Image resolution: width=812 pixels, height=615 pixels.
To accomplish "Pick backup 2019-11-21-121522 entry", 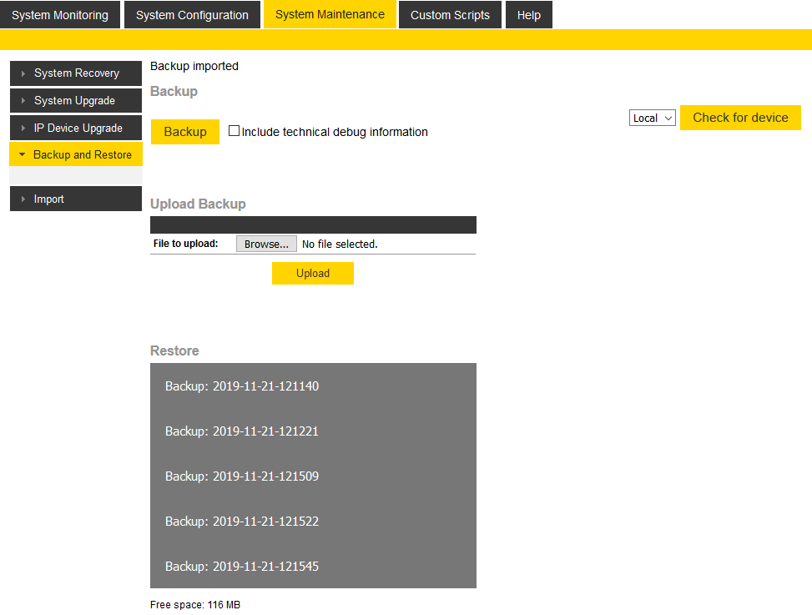I will [x=242, y=522].
